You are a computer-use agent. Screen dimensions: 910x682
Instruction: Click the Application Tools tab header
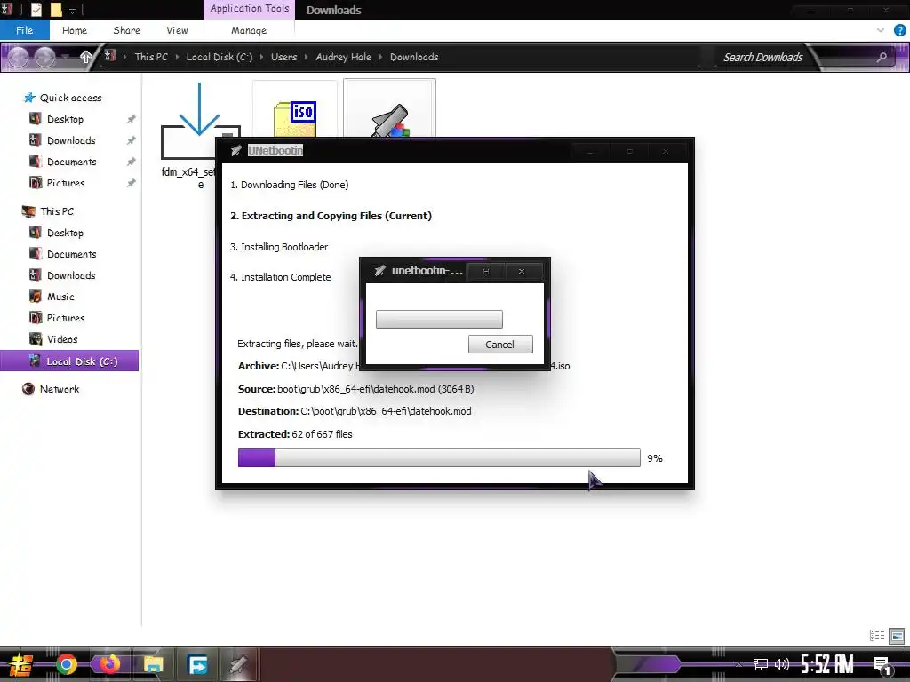pos(249,9)
